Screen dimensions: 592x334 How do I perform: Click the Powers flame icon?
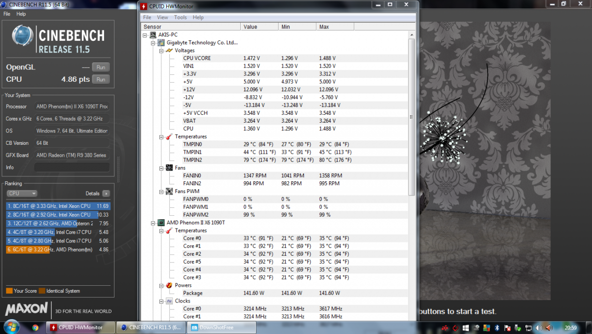(x=170, y=285)
